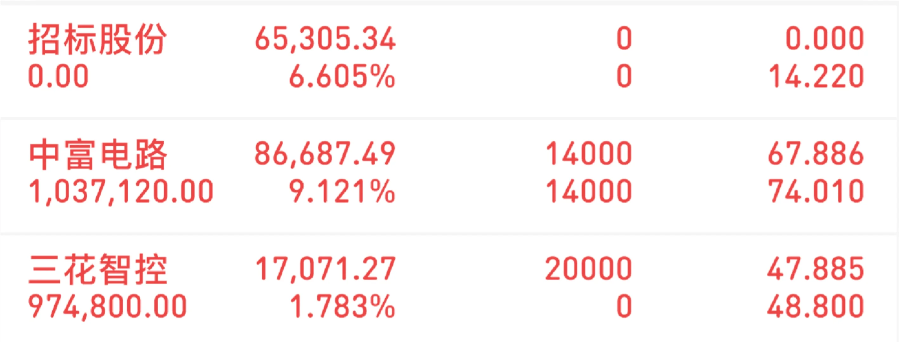Select 招标股份 current price 14.220
899x342 pixels.
(816, 76)
